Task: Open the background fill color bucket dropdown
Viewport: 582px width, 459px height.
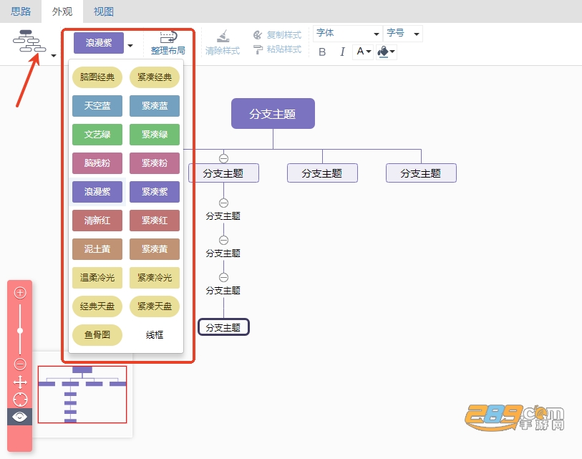Action: pos(386,52)
